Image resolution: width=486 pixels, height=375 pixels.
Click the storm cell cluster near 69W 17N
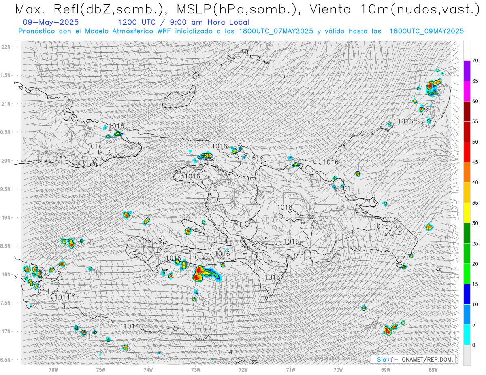coord(390,328)
